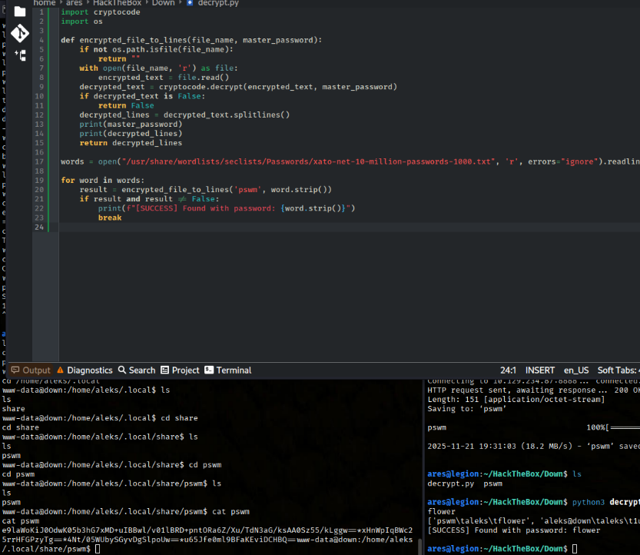Click the 24:1 cursor position indicator
The width and height of the screenshot is (640, 555).
coord(508,370)
